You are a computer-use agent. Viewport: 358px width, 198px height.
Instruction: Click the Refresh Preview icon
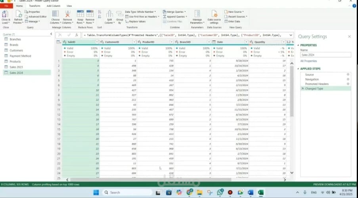point(18,15)
